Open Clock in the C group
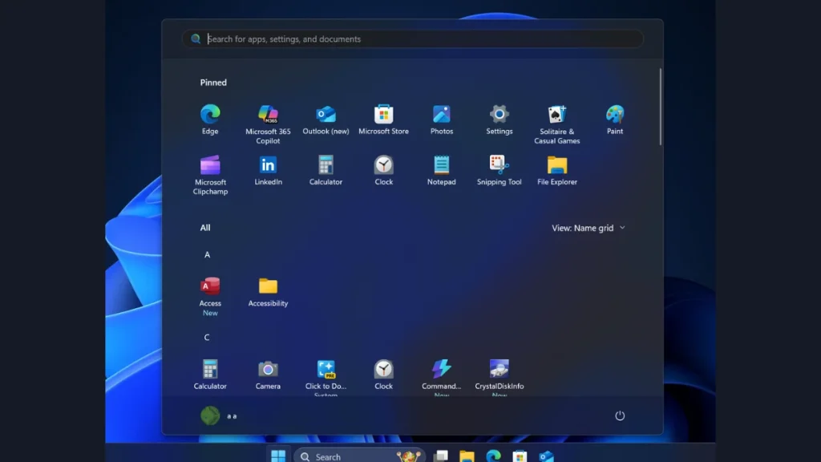 point(383,375)
